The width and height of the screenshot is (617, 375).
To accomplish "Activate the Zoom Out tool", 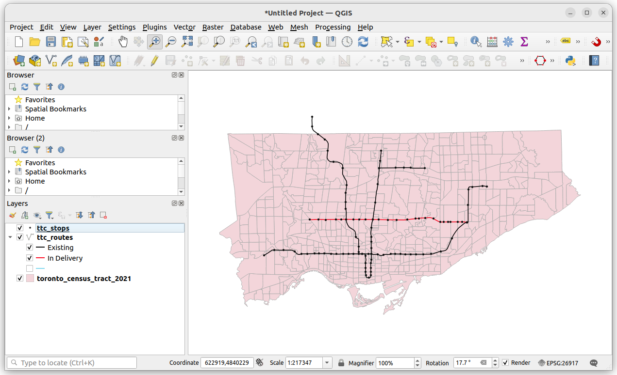I will (x=171, y=42).
